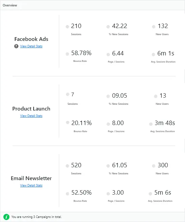Open View Detail Stats for Email Newsletter

coord(31,185)
